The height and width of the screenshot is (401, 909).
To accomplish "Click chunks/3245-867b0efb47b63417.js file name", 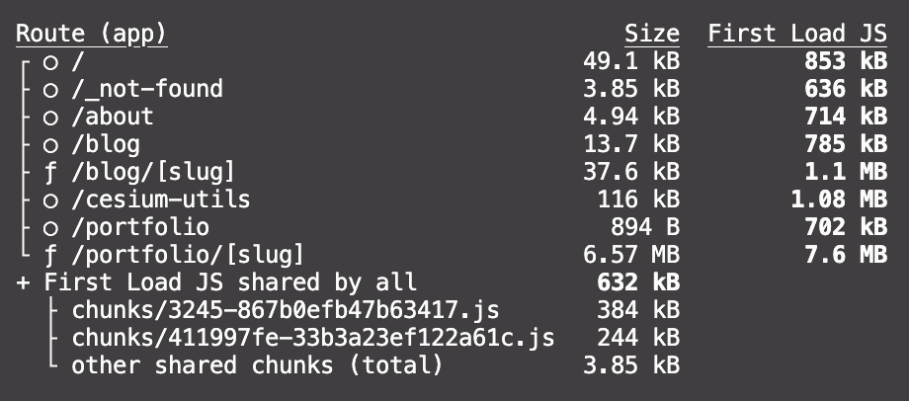I will click(x=286, y=310).
